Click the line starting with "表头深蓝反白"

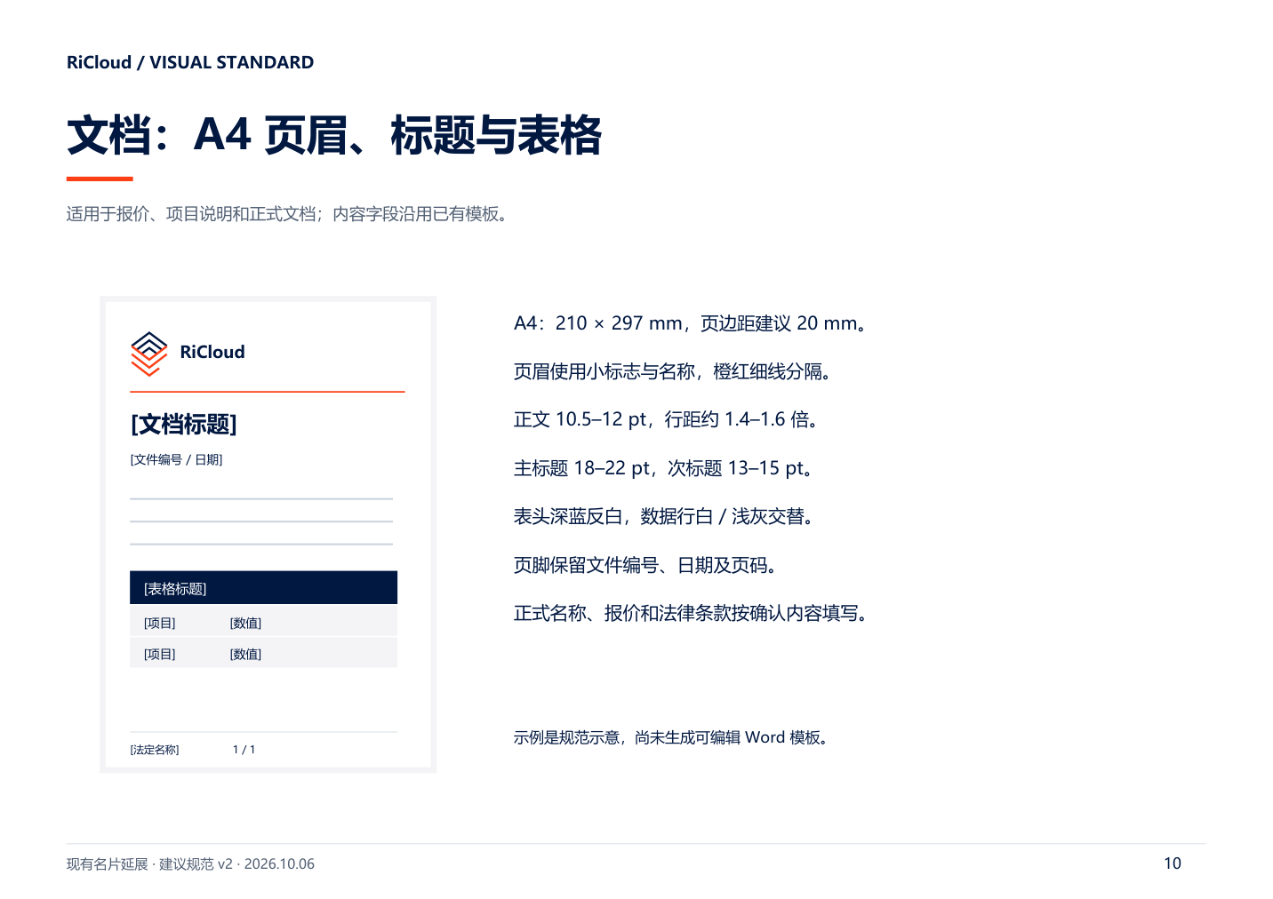click(x=664, y=516)
